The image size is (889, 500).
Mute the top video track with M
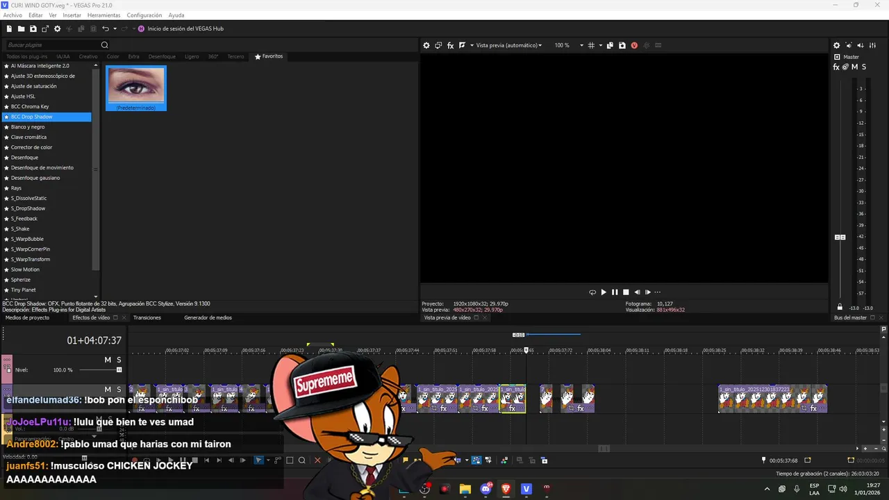tap(108, 360)
